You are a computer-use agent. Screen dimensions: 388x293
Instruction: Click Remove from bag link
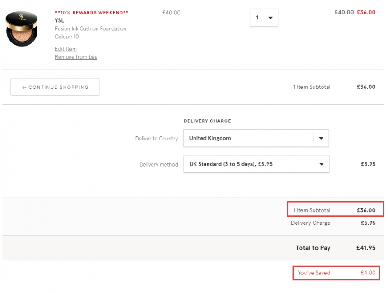pos(76,57)
